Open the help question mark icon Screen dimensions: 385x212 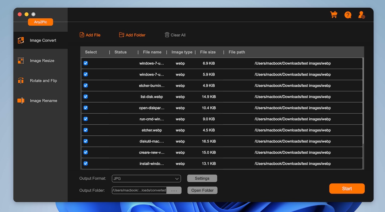pyautogui.click(x=348, y=15)
